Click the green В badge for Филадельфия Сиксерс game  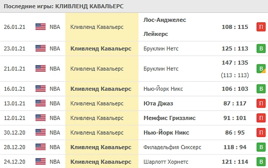point(261,147)
